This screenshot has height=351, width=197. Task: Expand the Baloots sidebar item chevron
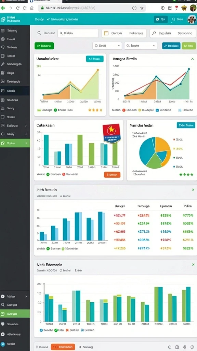click(x=26, y=126)
